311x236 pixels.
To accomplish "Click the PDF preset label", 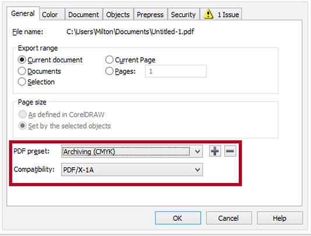I will click(x=31, y=152).
